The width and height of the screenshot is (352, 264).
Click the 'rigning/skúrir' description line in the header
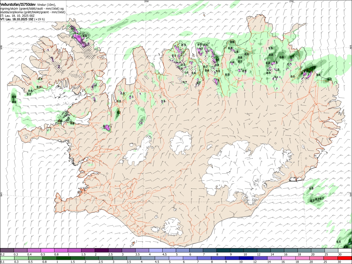(32, 9)
